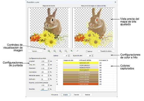Viewport: 144px width, 101px height.
Task: Click the thread color preview image
Action: [93, 28]
